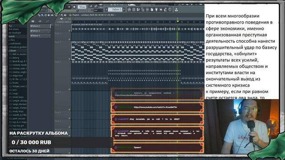285x160 pixels.
Task: Click the next pattern arrow
Action: pos(124,9)
